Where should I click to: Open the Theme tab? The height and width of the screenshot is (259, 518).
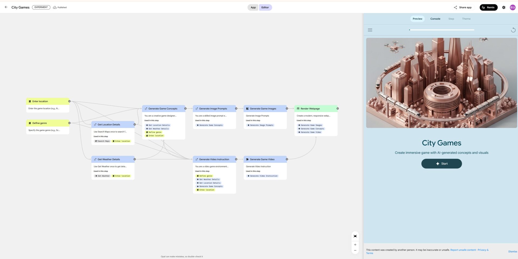coord(466,19)
